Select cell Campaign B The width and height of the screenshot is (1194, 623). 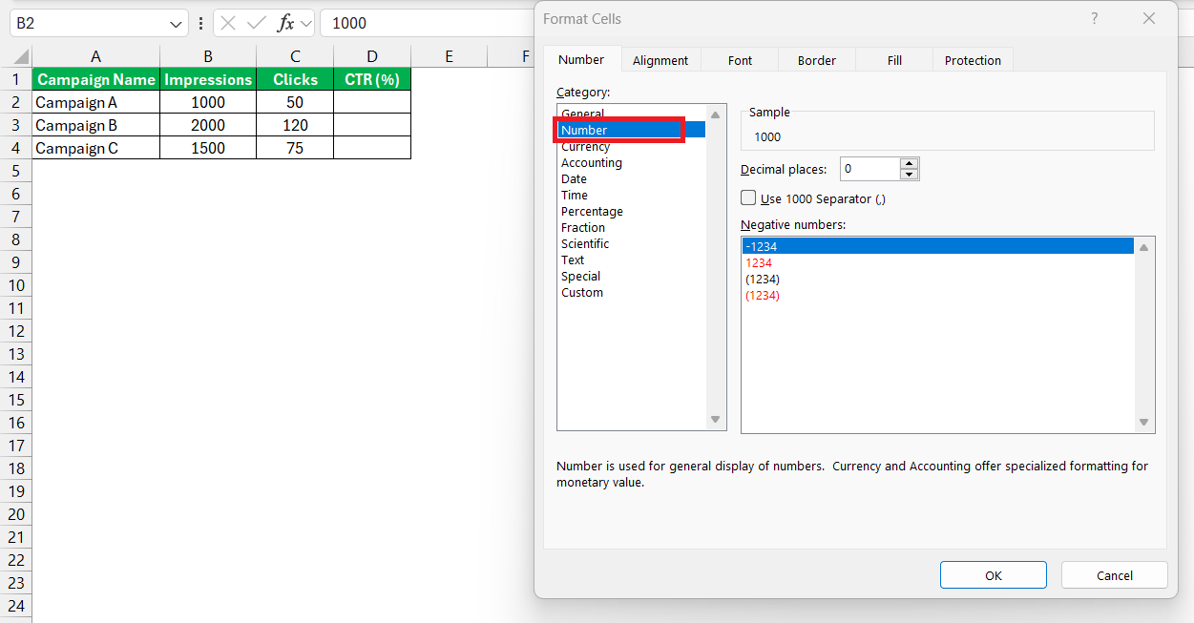[x=96, y=125]
